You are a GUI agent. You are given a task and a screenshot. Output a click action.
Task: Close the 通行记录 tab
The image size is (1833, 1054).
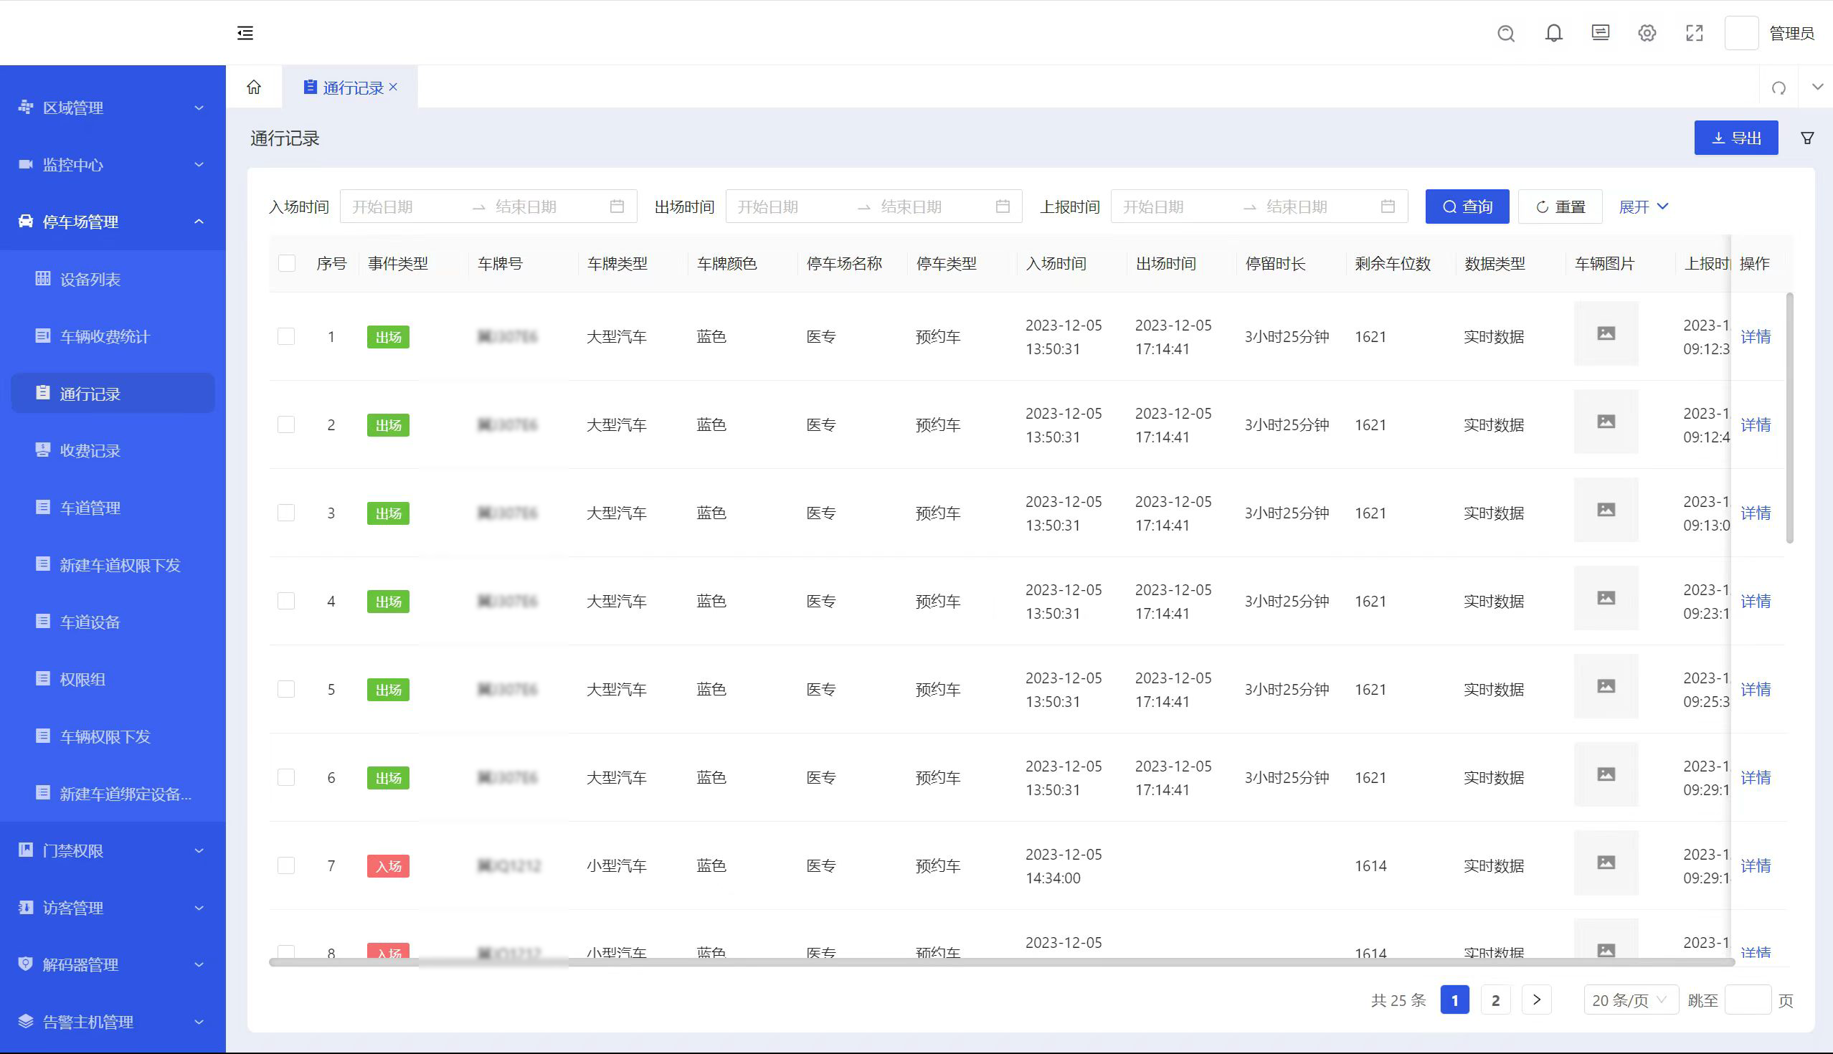coord(393,87)
